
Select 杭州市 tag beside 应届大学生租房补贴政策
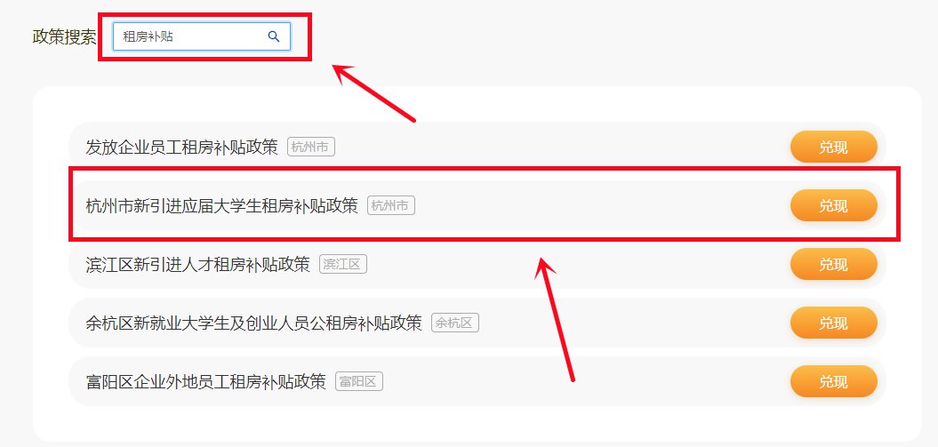391,205
